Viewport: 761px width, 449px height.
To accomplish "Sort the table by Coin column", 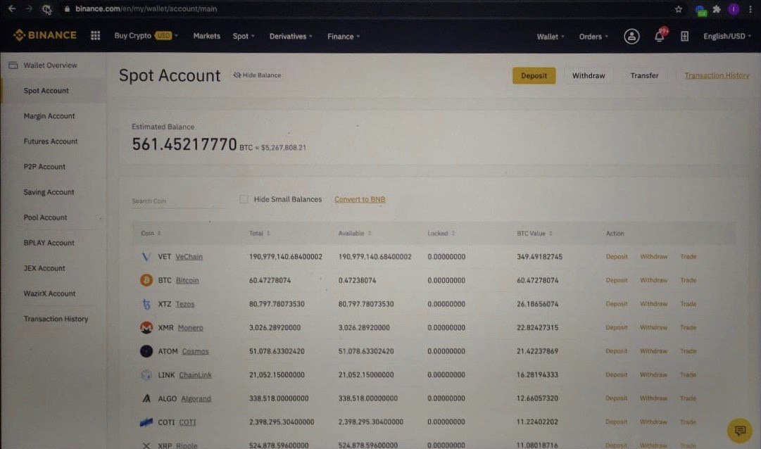I will pos(151,234).
